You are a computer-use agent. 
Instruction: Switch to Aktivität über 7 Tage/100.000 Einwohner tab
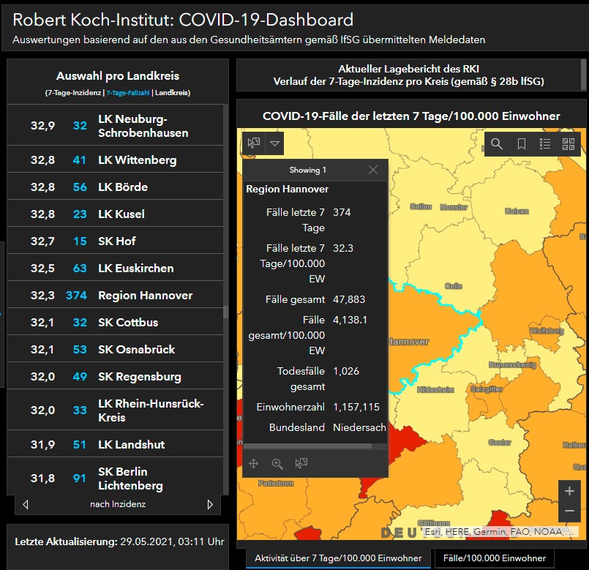tap(338, 558)
